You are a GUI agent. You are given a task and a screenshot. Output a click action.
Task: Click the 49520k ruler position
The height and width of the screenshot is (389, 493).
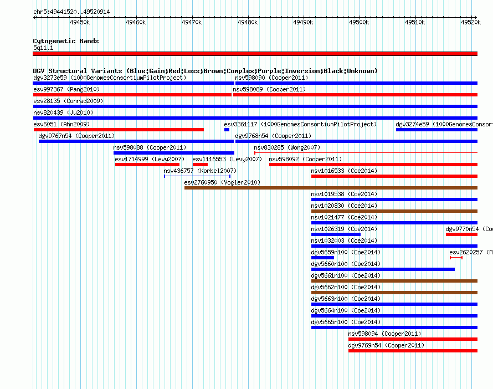click(471, 22)
